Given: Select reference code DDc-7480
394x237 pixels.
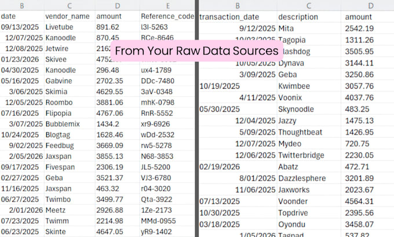Looking at the screenshot, I should pos(167,81).
